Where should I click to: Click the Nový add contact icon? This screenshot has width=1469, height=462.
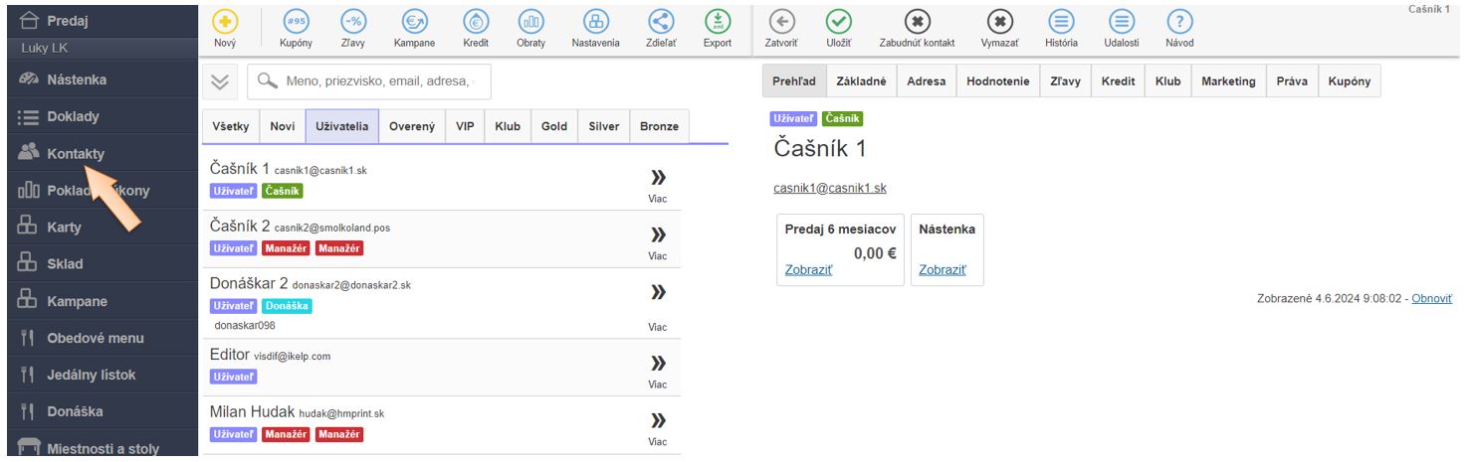225,22
